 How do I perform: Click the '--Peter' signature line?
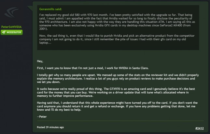click(42, 117)
